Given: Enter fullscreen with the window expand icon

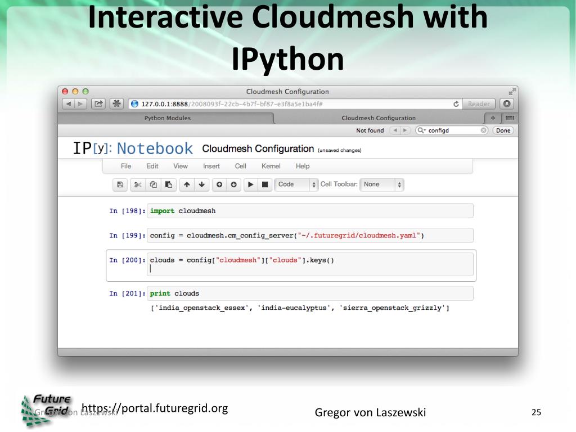Looking at the screenshot, I should click(512, 91).
